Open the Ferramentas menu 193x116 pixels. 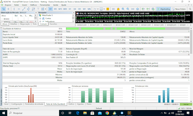(45, 5)
